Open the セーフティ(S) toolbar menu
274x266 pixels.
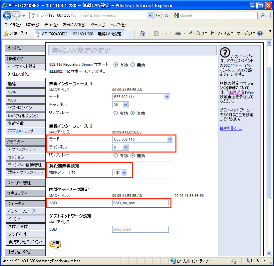[x=222, y=33]
